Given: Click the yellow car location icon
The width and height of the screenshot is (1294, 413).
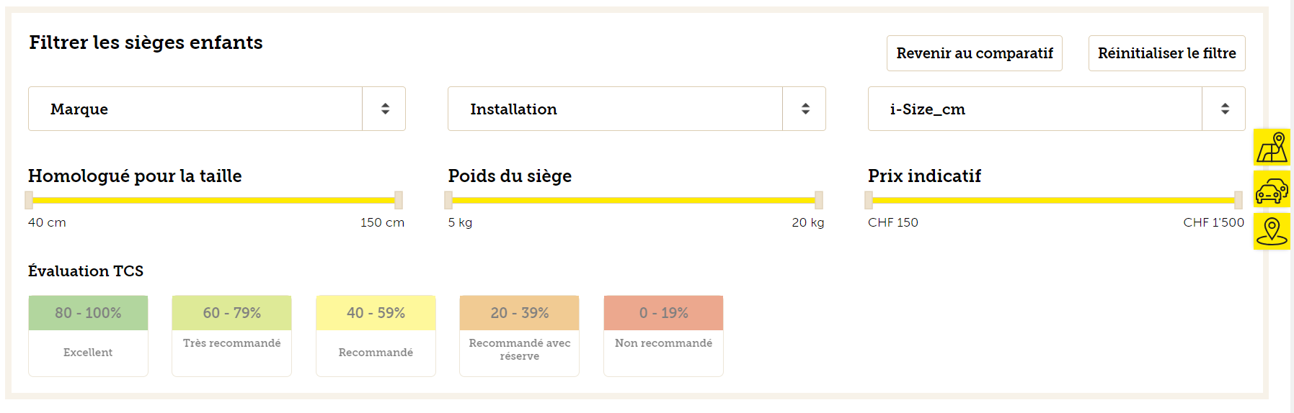Looking at the screenshot, I should 1272,189.
